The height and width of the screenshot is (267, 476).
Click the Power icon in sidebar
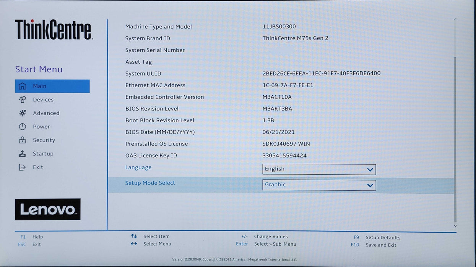tap(23, 127)
